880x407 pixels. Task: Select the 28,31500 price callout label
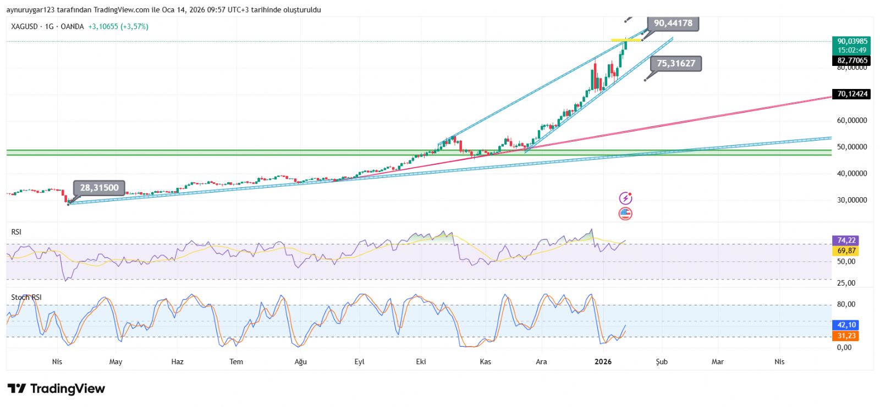click(x=99, y=188)
